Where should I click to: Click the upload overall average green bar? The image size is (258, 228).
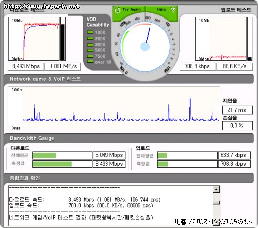tap(162, 155)
